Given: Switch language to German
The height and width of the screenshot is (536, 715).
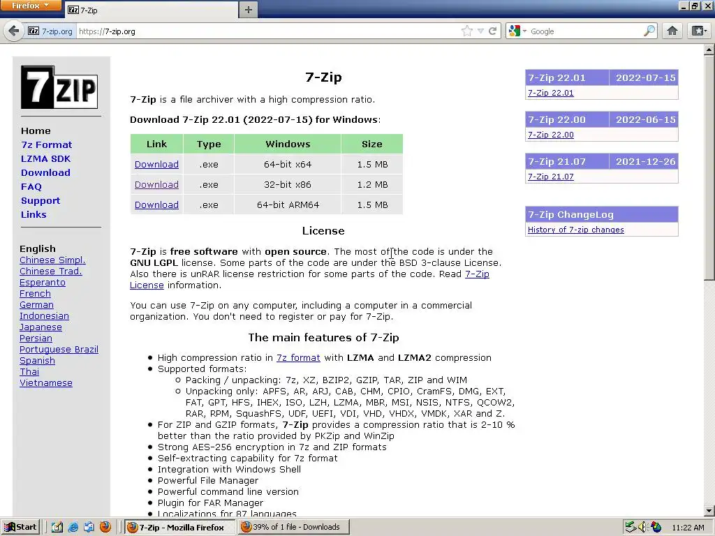Looking at the screenshot, I should 36,305.
